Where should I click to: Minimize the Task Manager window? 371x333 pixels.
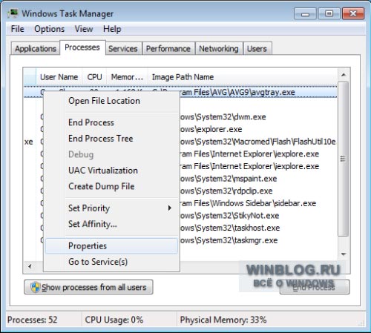305,13
